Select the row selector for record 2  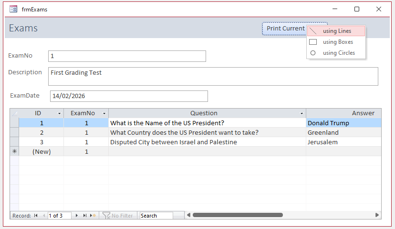pos(14,132)
